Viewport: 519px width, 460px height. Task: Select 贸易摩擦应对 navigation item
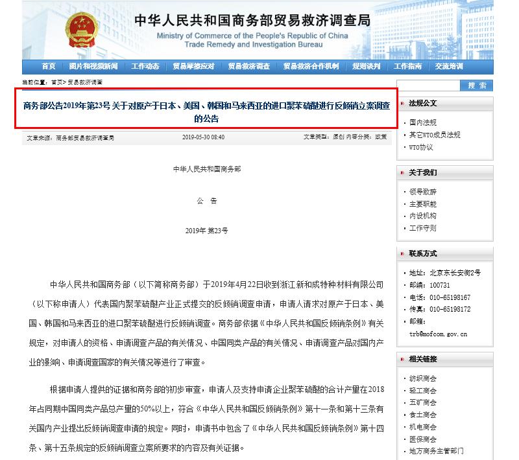[x=193, y=67]
